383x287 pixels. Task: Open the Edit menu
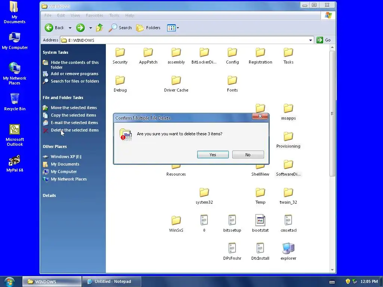coord(61,15)
